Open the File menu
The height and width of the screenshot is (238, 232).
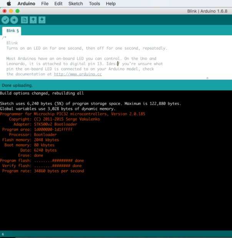tap(45, 3)
